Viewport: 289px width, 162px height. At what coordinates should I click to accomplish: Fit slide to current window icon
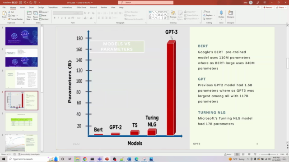pos(287,154)
